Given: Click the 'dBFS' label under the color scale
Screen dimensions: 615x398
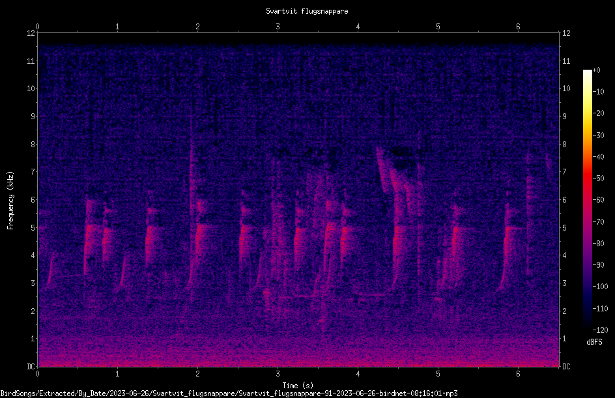Looking at the screenshot, I should tap(594, 342).
